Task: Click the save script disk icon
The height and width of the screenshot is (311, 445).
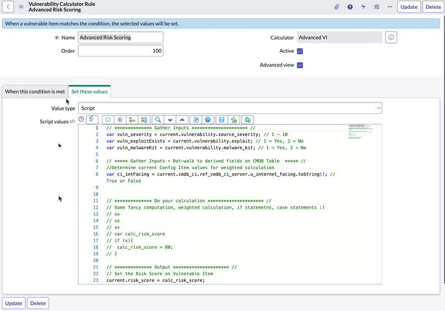Action: [221, 120]
